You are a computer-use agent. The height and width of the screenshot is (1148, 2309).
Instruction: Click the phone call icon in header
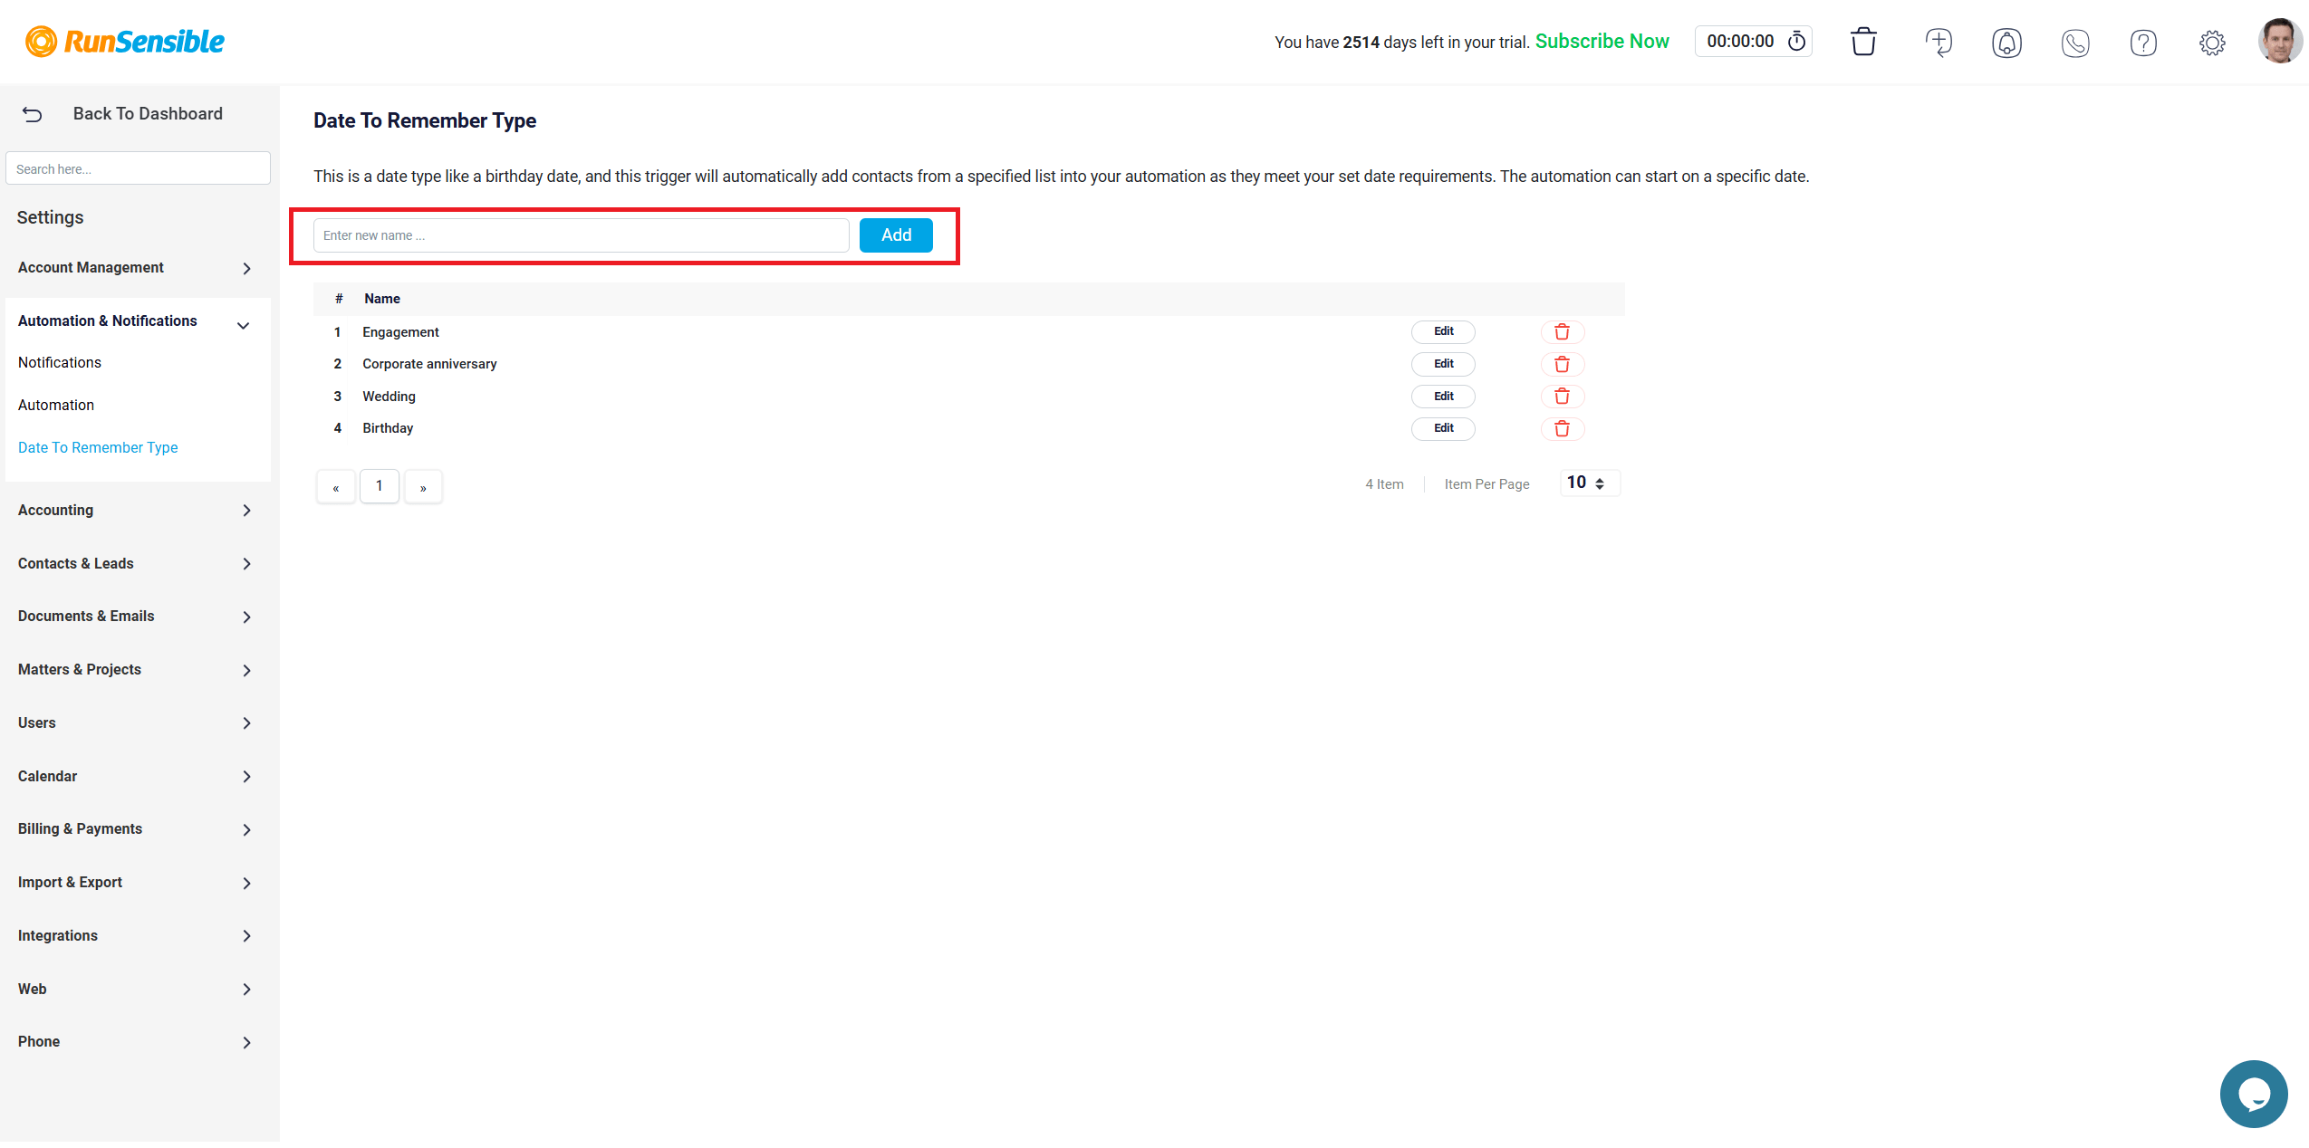click(x=2074, y=43)
